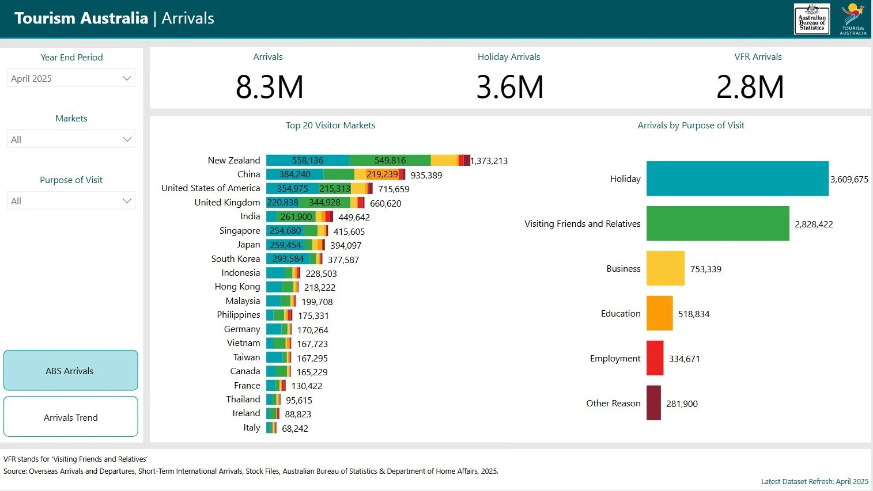This screenshot has width=873, height=491.
Task: Click the Hong Kong bar in the chart
Action: [x=282, y=287]
